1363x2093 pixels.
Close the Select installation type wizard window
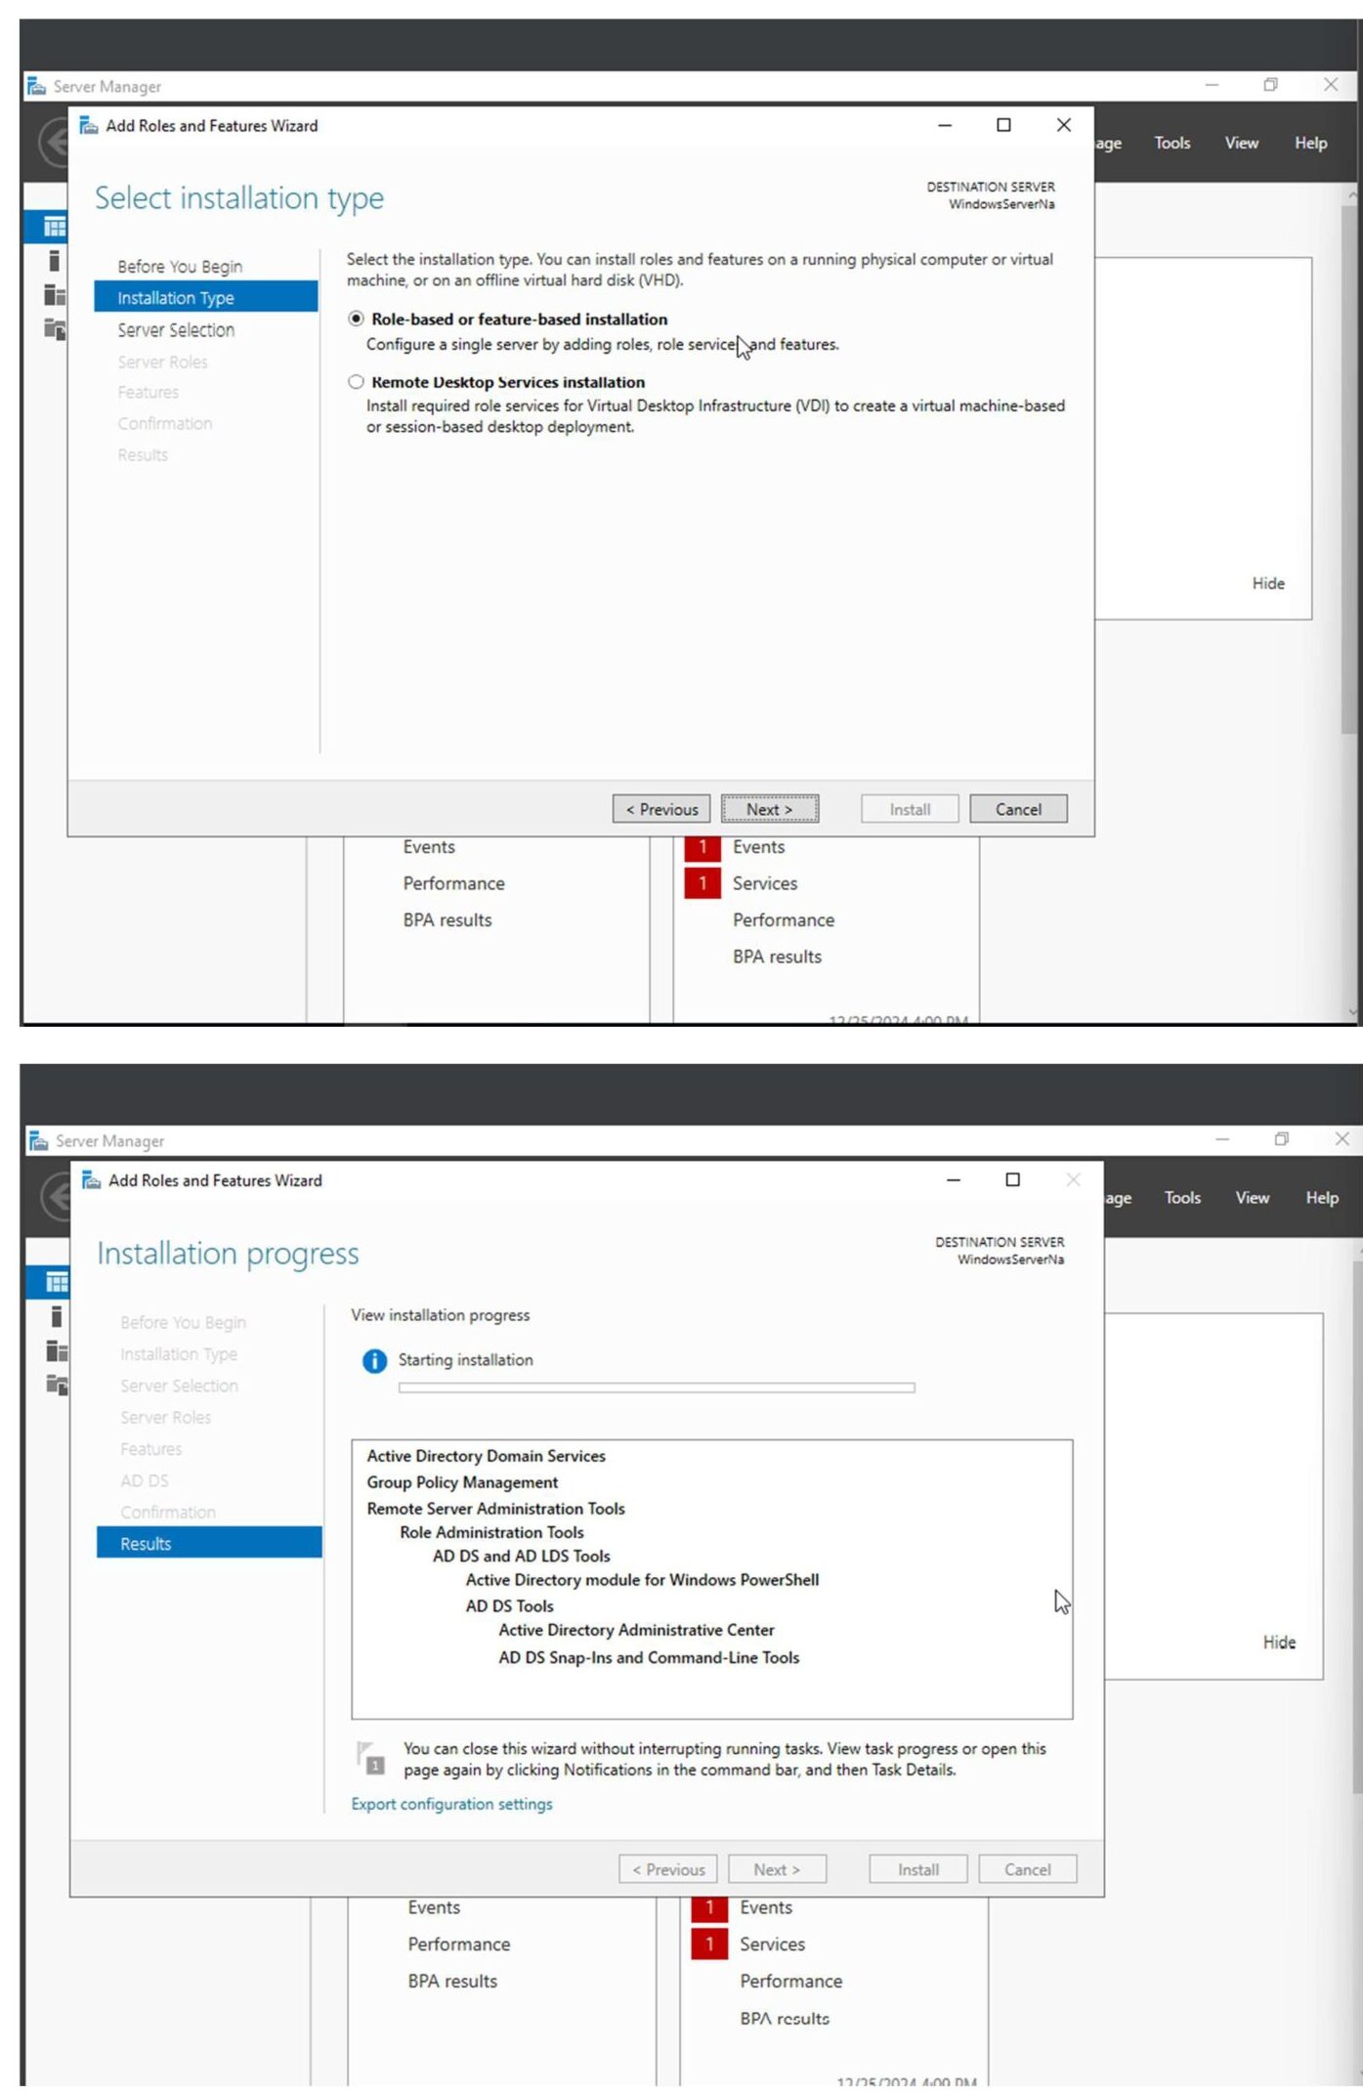point(1064,125)
